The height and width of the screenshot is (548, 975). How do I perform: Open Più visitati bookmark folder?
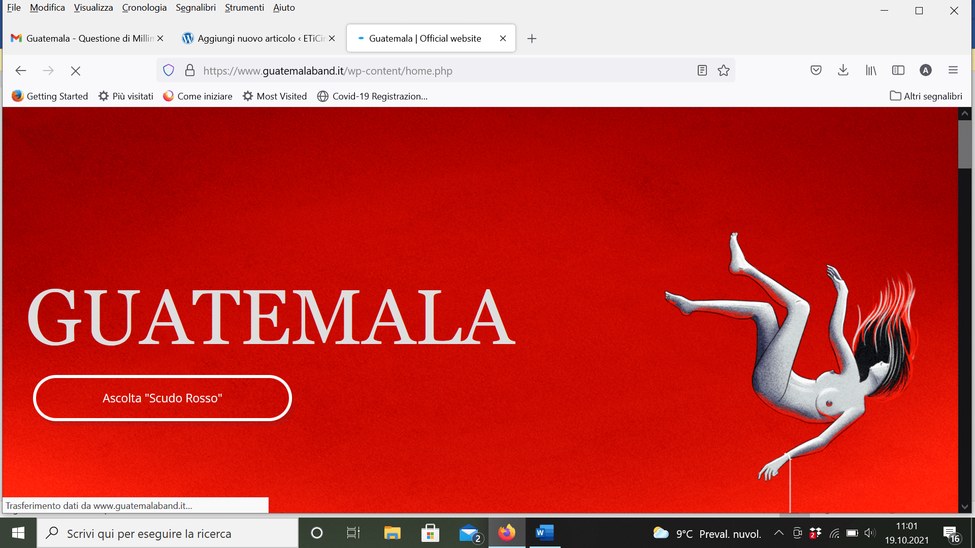tap(126, 96)
